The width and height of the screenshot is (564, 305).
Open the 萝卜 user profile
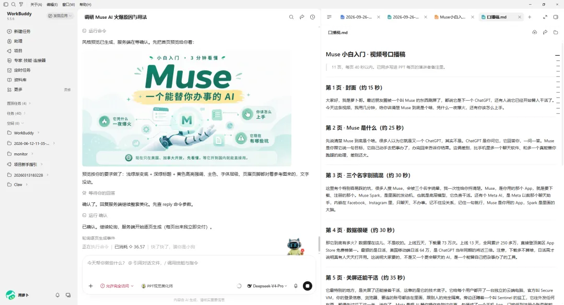[x=17, y=295]
